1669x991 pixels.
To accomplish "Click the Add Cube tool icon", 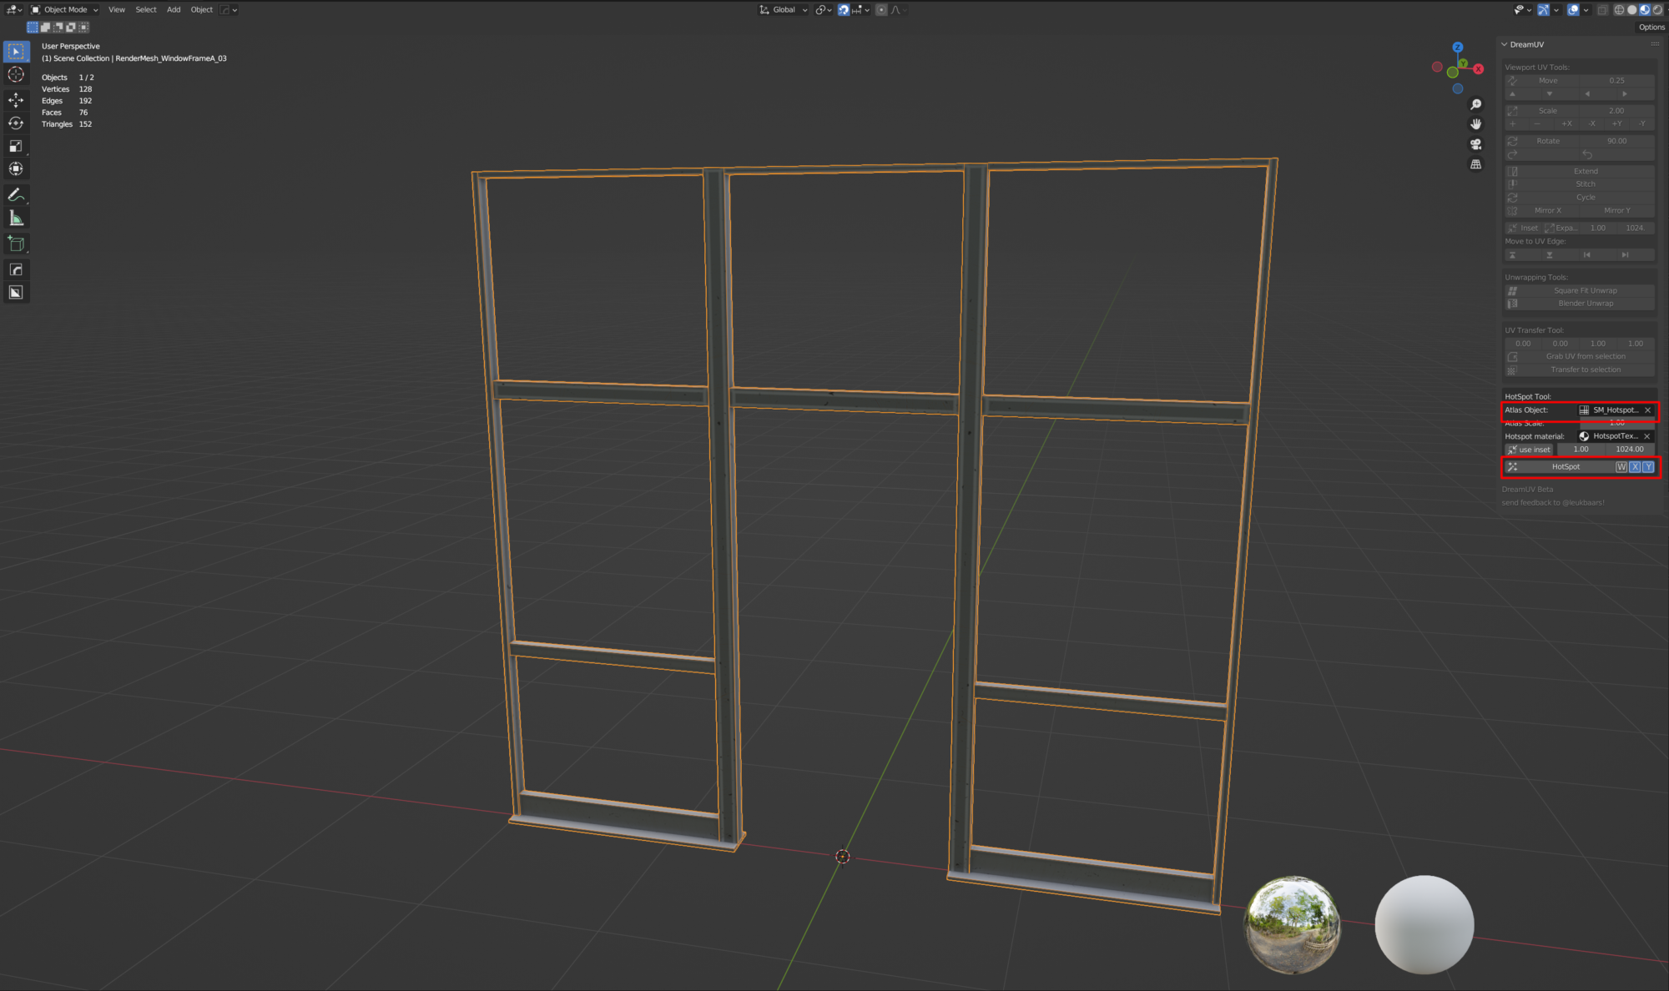I will (16, 244).
